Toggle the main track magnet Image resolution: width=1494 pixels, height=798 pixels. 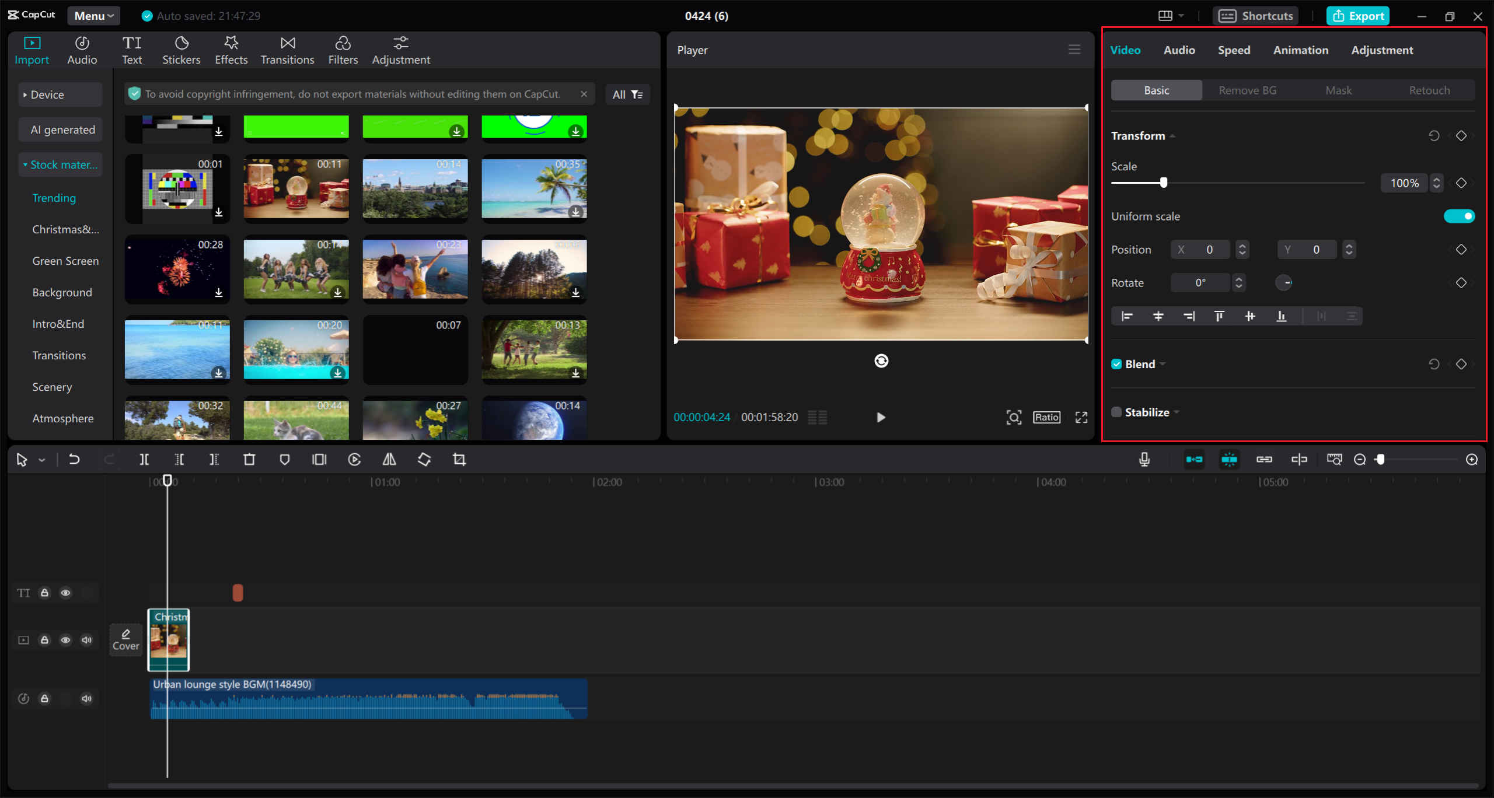click(x=1194, y=460)
